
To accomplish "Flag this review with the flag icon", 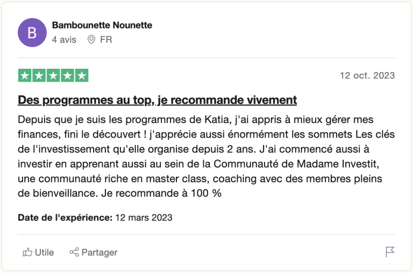I will pos(390,252).
